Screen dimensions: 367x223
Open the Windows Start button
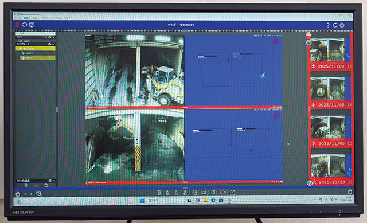pos(142,201)
